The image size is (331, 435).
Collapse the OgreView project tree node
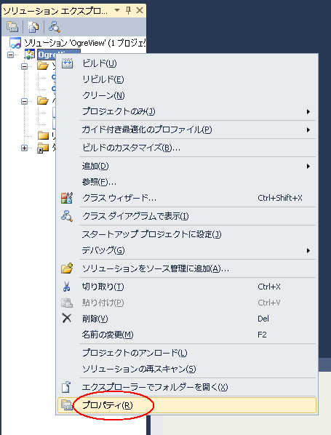10,55
